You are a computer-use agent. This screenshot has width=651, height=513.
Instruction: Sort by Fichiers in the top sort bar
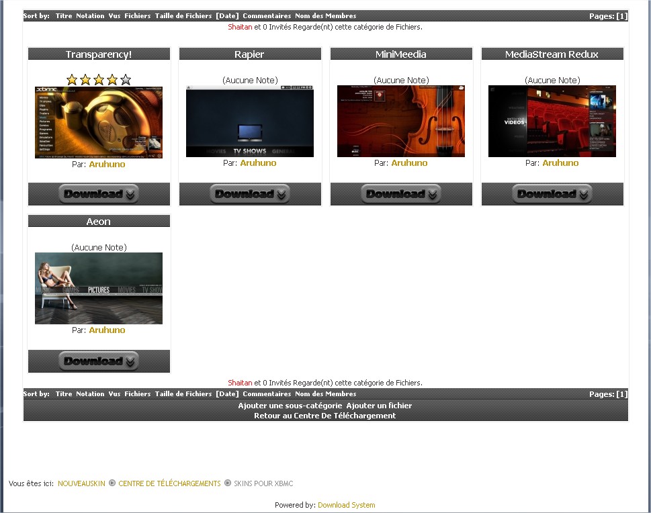[138, 15]
